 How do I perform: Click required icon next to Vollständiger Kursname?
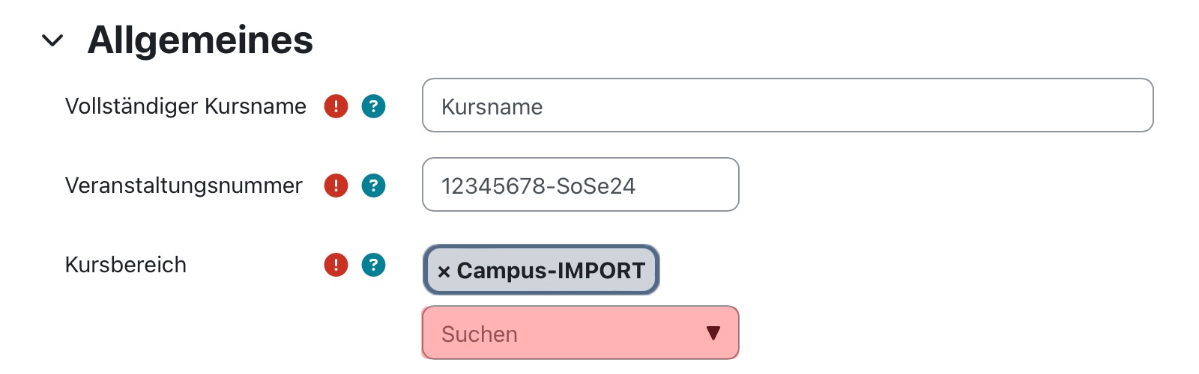point(336,106)
